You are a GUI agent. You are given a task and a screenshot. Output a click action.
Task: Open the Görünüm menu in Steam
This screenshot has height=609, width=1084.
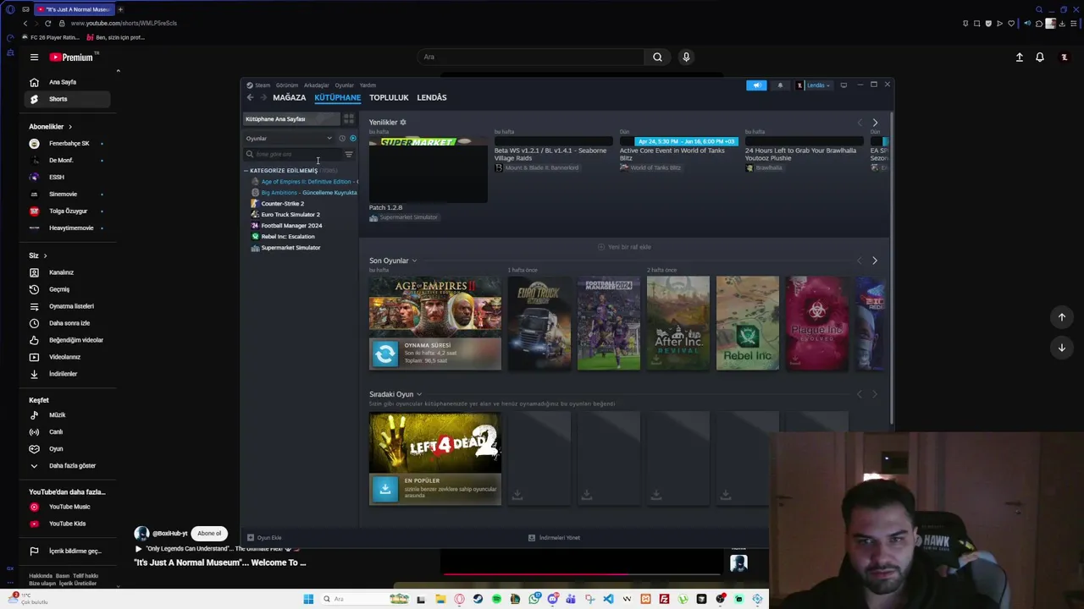[287, 85]
